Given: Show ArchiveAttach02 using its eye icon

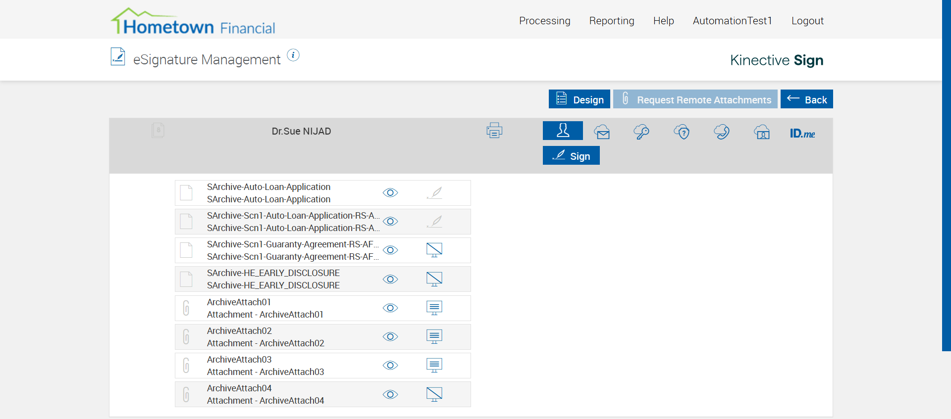Looking at the screenshot, I should [390, 337].
